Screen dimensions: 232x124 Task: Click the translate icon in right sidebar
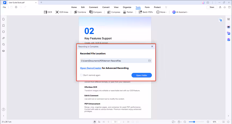tap(229, 33)
